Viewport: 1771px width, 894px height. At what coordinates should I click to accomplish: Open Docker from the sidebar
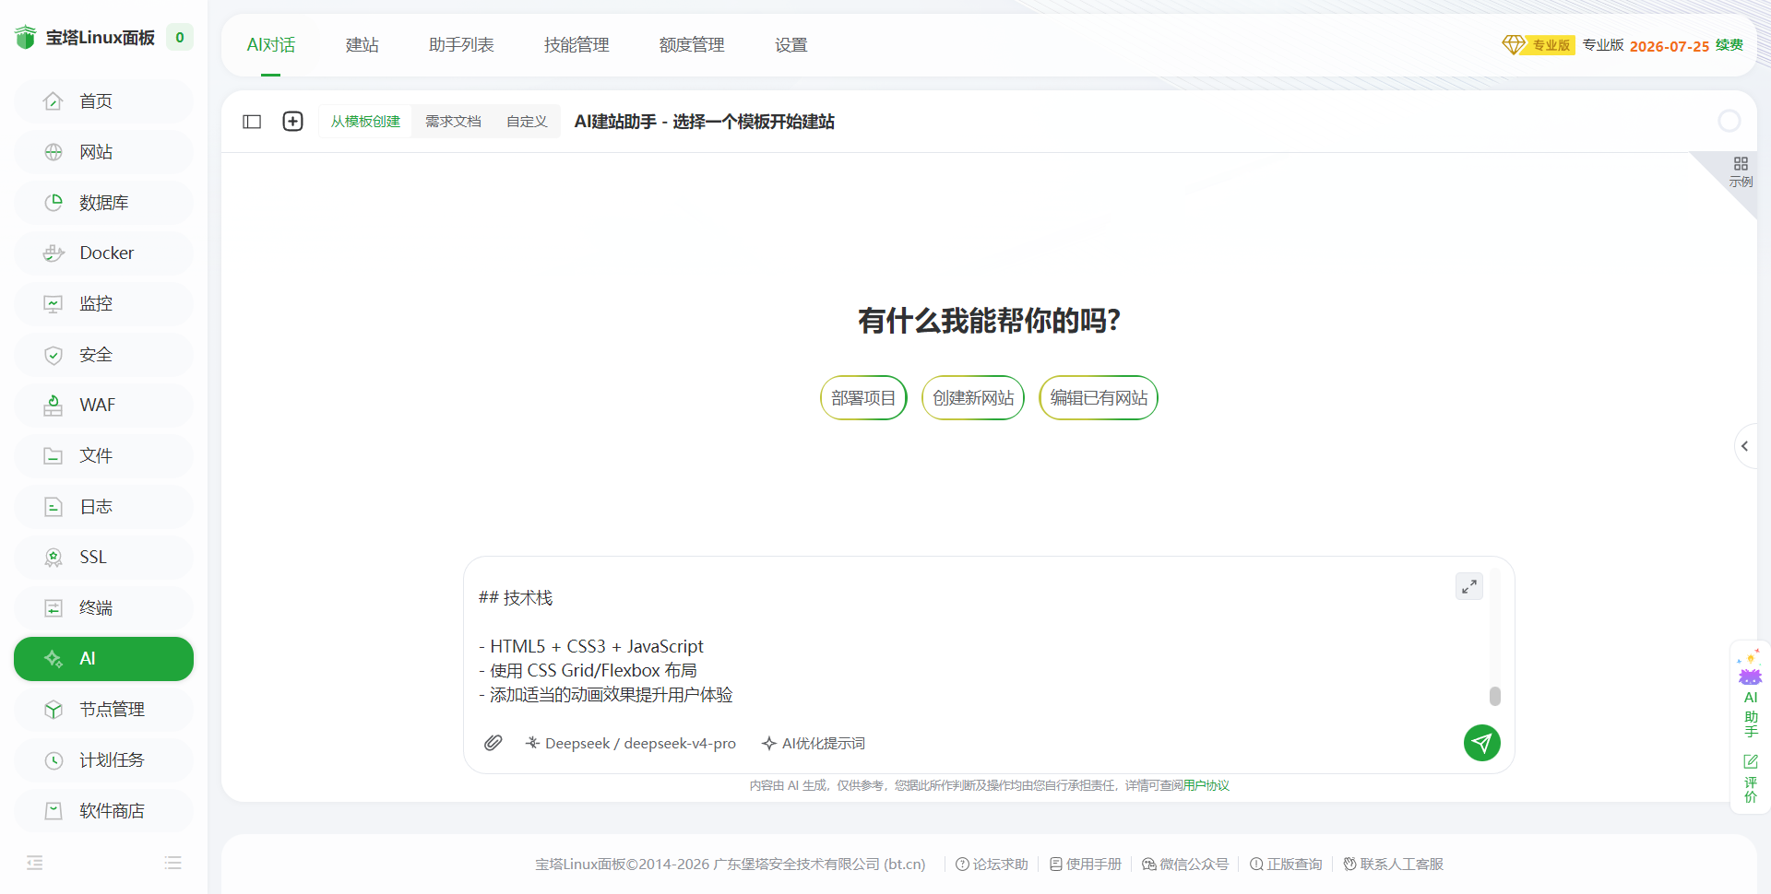(x=103, y=253)
